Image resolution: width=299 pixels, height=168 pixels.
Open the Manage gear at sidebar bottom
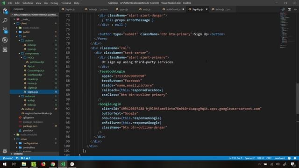pos(5,151)
